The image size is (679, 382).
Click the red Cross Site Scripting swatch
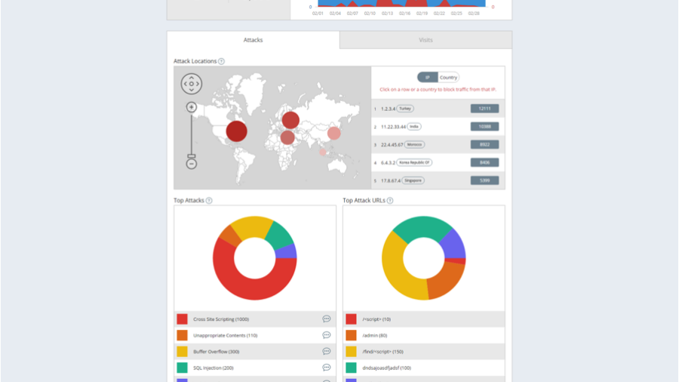(183, 319)
